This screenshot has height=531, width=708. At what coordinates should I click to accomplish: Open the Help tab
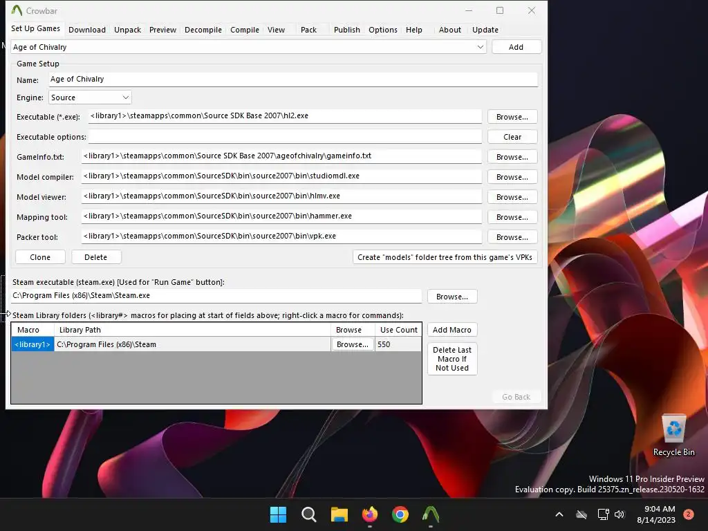click(x=413, y=30)
